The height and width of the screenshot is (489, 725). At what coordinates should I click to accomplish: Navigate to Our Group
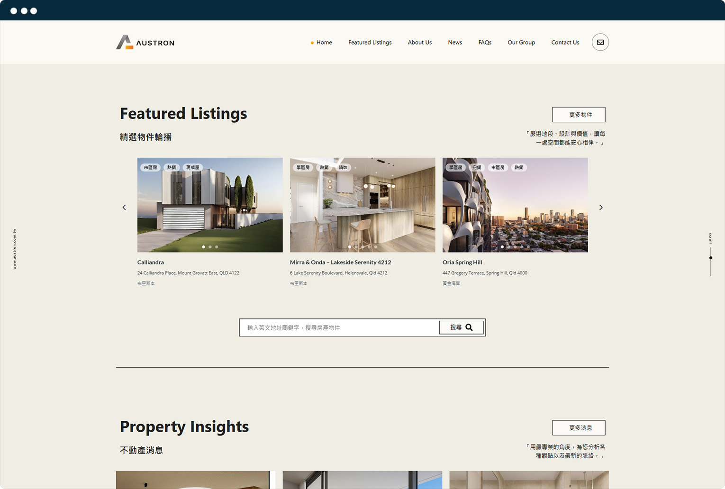point(521,42)
